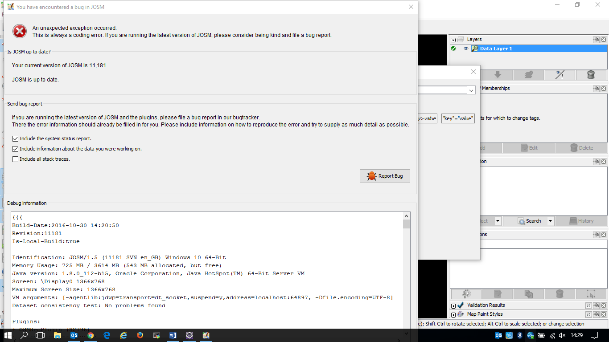Image resolution: width=609 pixels, height=342 pixels.
Task: Open the Windows Start menu
Action: coord(8,335)
